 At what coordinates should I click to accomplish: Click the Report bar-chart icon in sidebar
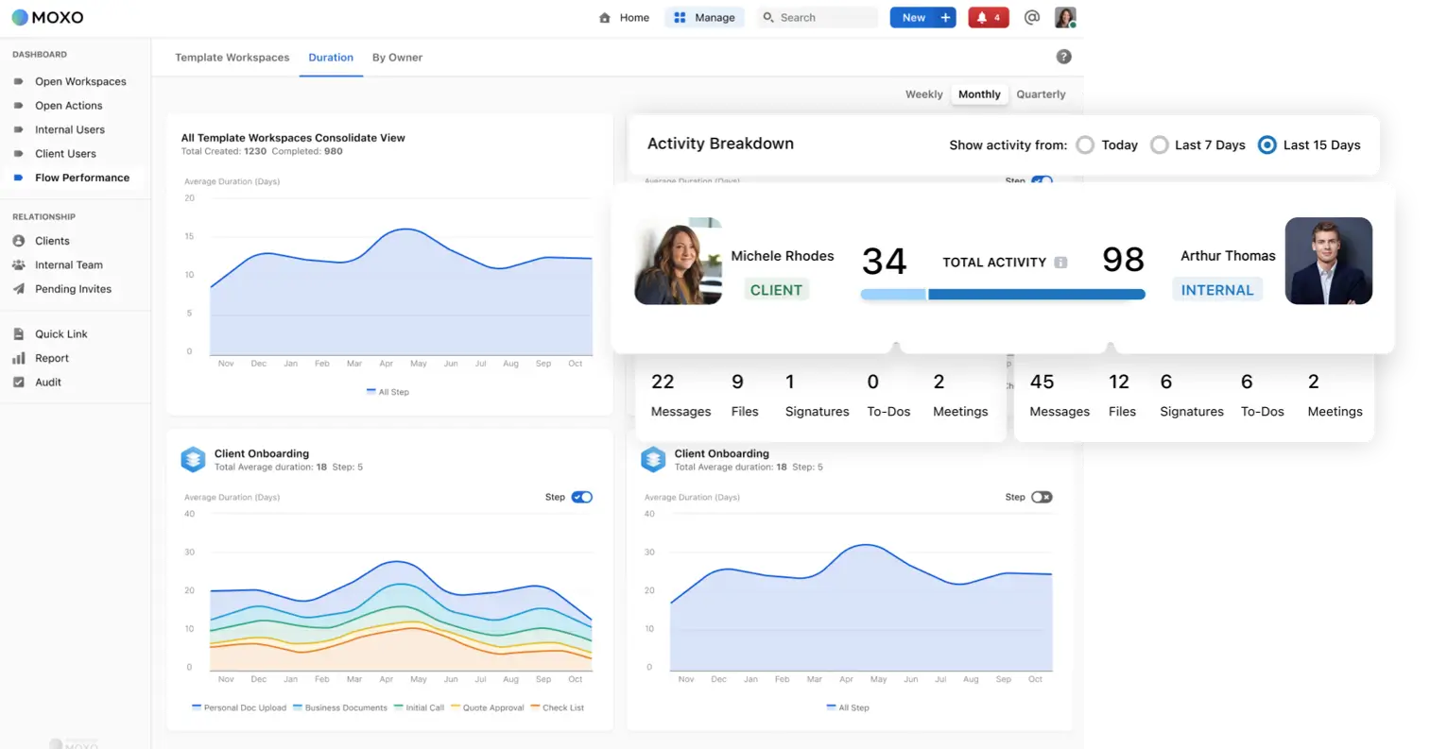[19, 358]
